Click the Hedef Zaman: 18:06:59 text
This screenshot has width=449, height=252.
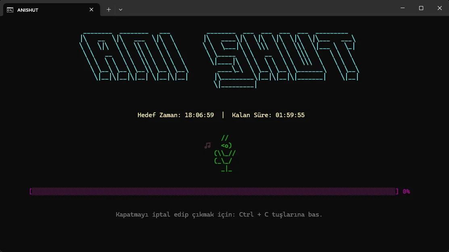pyautogui.click(x=175, y=115)
